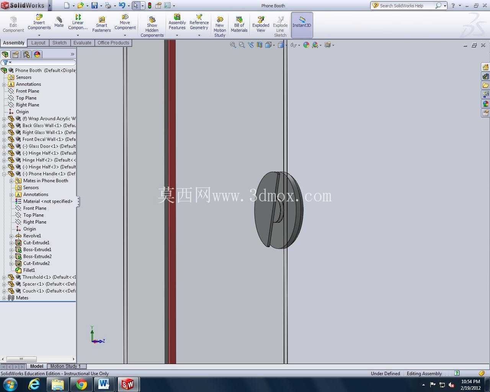This screenshot has width=490, height=392.
Task: Open SolidWorks Resources task pane tab
Action: click(x=485, y=67)
